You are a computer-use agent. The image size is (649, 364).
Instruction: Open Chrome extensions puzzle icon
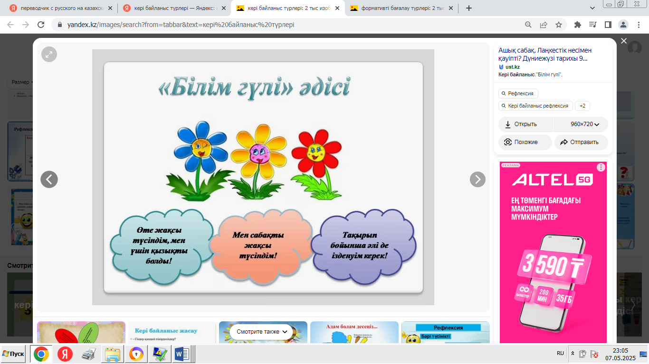(578, 25)
